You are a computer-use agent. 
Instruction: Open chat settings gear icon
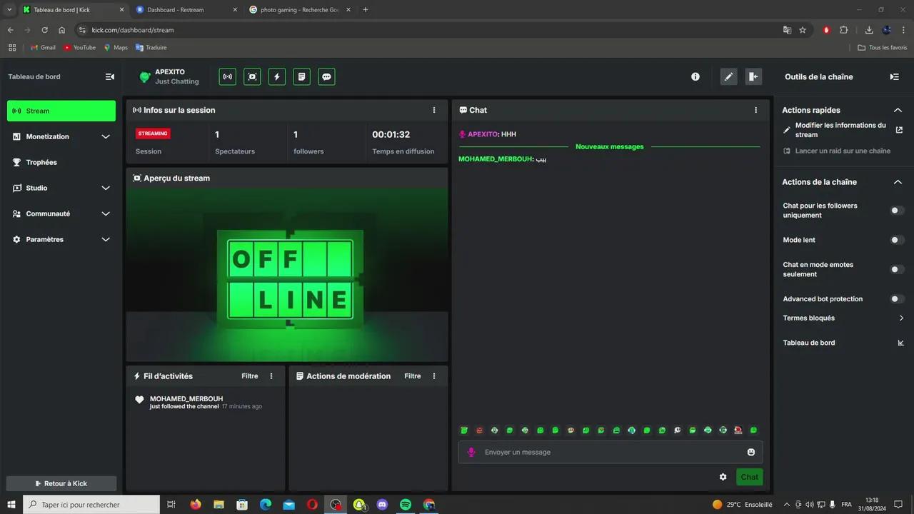click(x=723, y=477)
